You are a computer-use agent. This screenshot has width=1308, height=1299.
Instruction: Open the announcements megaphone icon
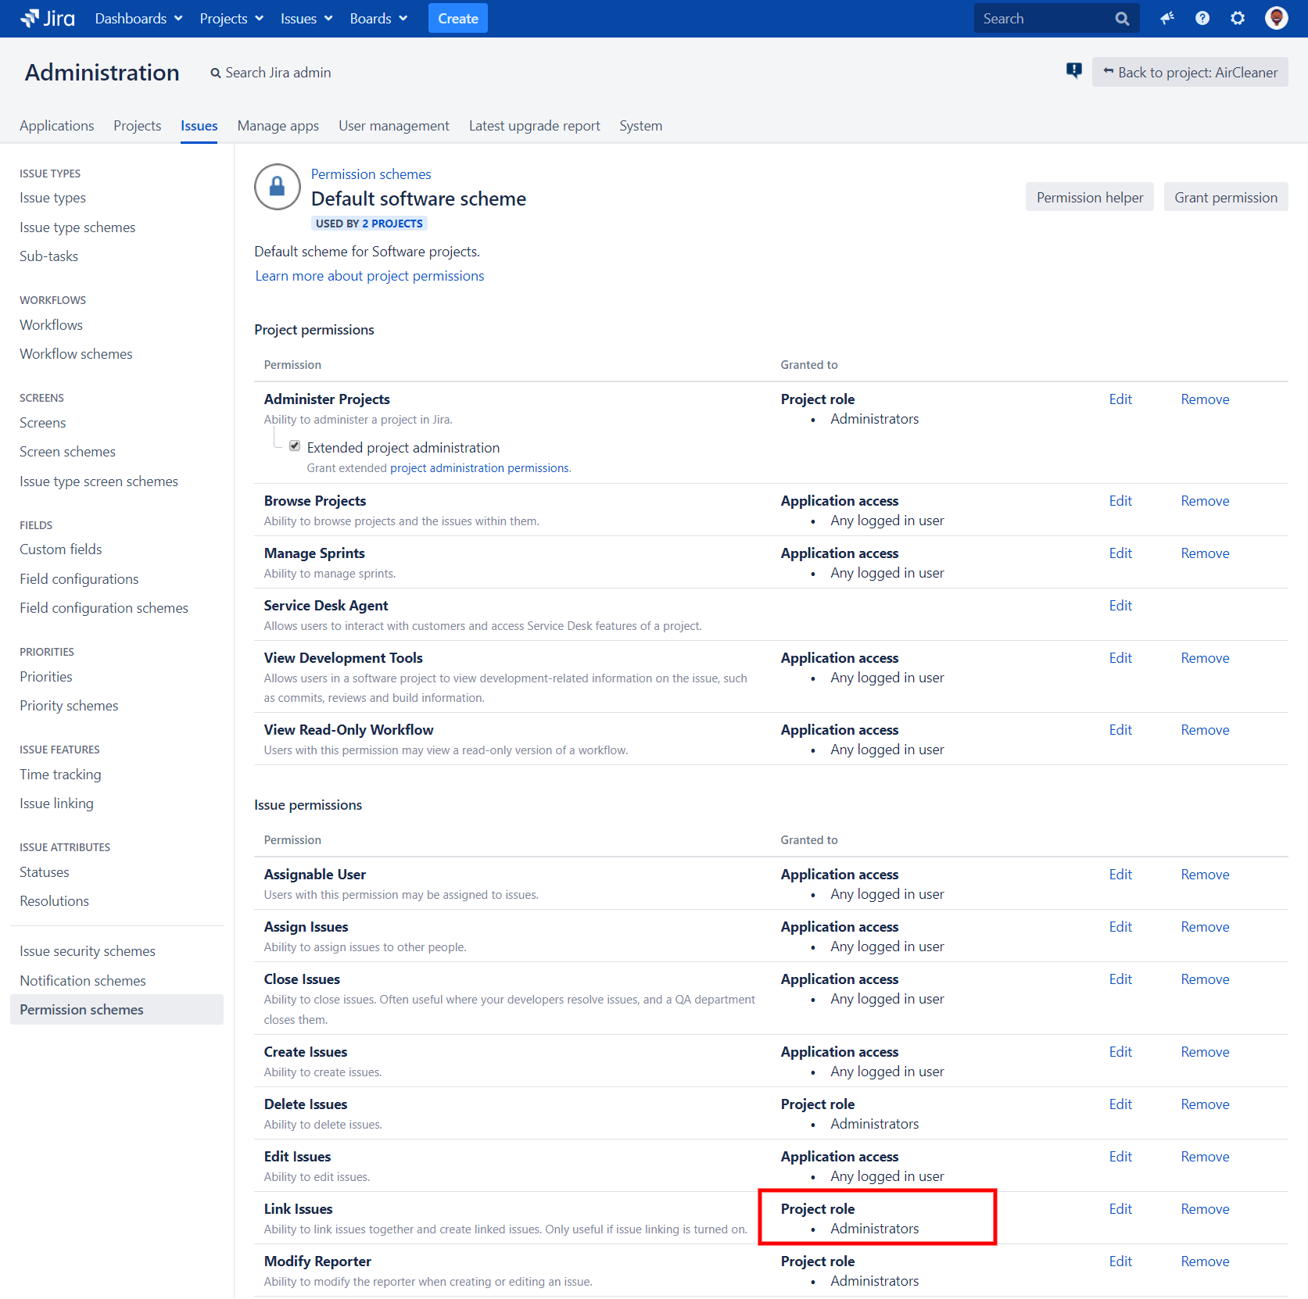(1166, 18)
